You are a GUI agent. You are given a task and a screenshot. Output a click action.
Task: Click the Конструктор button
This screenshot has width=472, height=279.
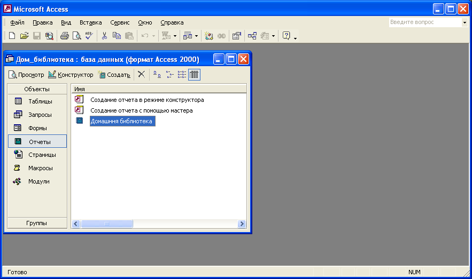[71, 75]
